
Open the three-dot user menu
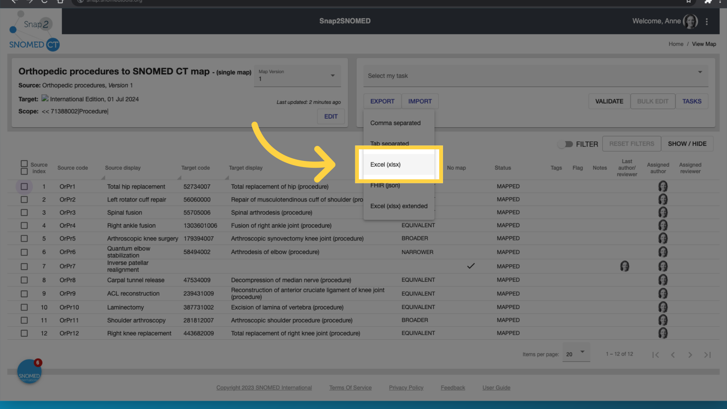tap(707, 22)
